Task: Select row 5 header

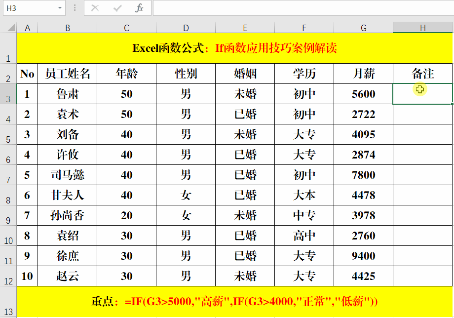Action: pos(8,134)
